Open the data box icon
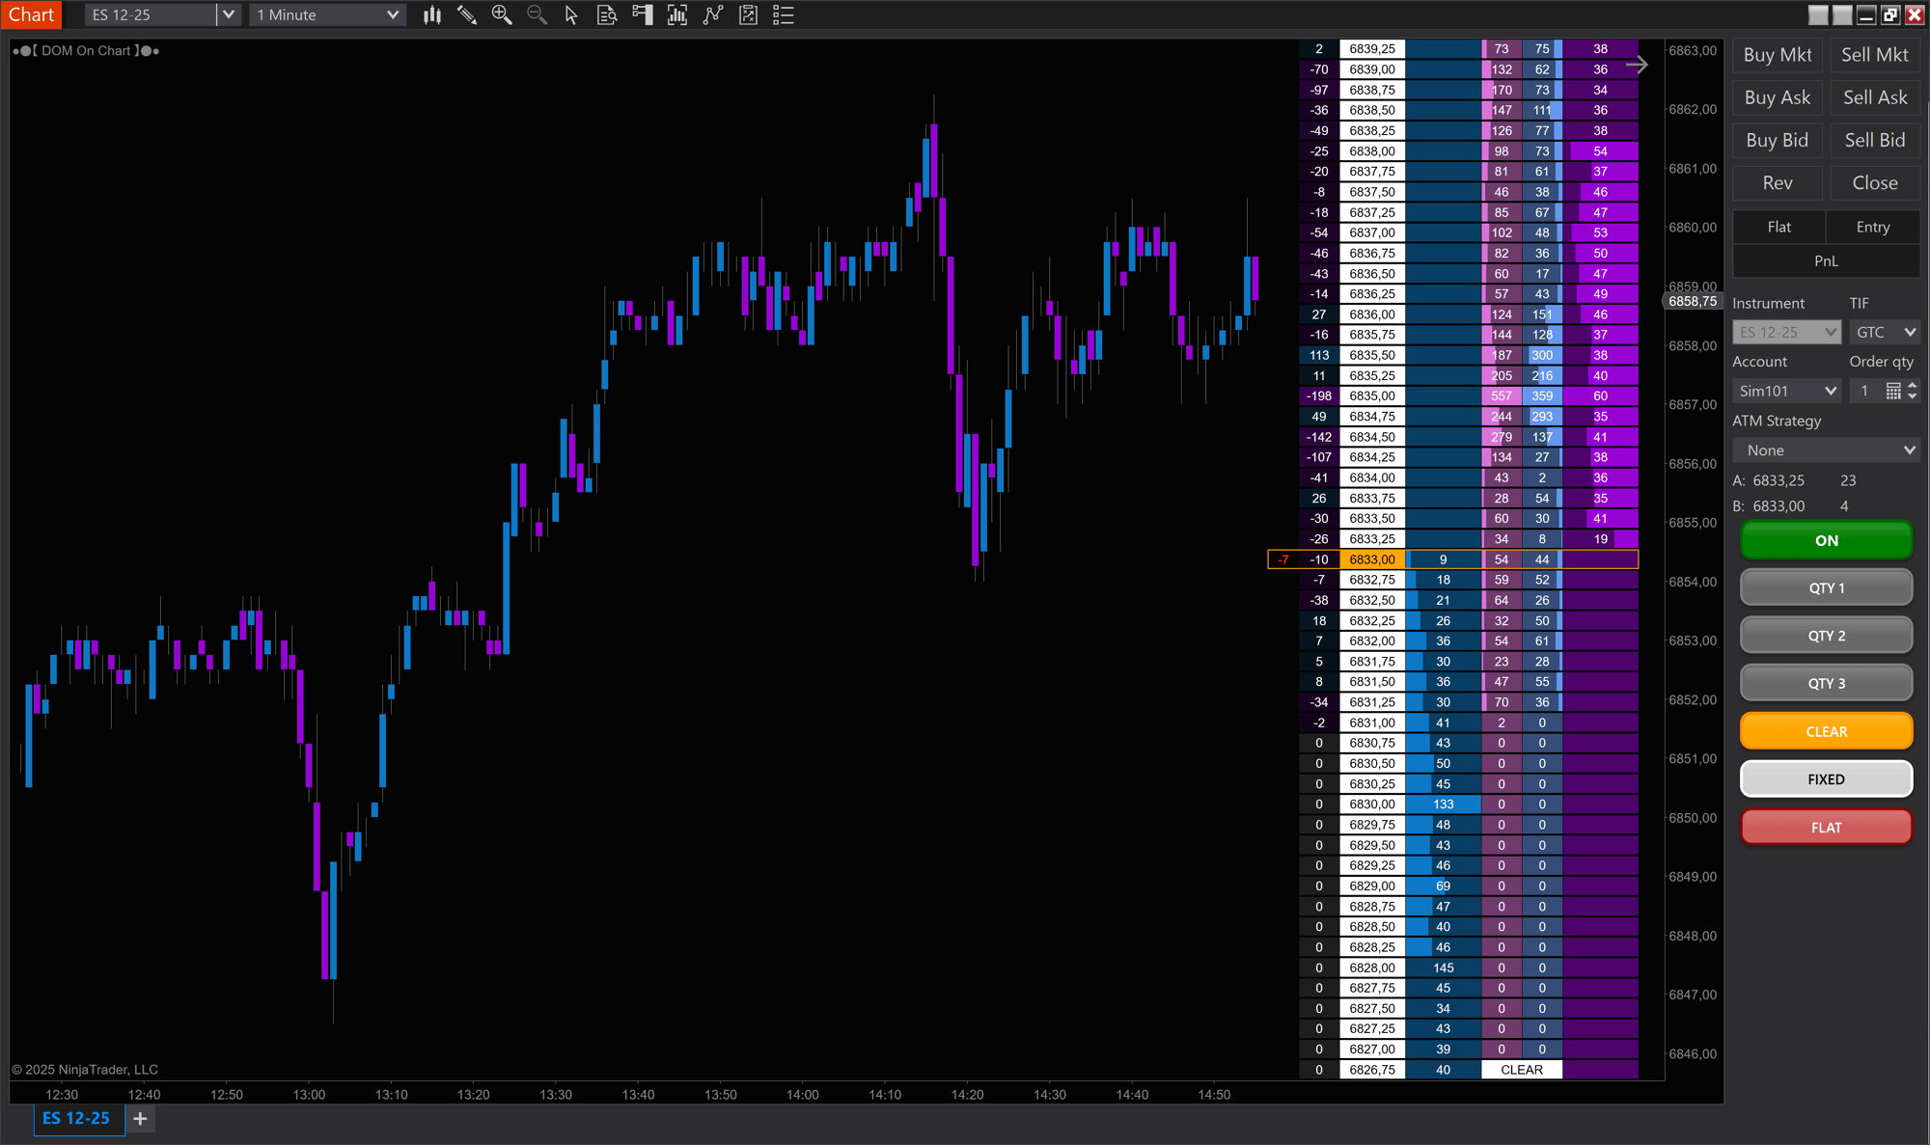 (607, 14)
